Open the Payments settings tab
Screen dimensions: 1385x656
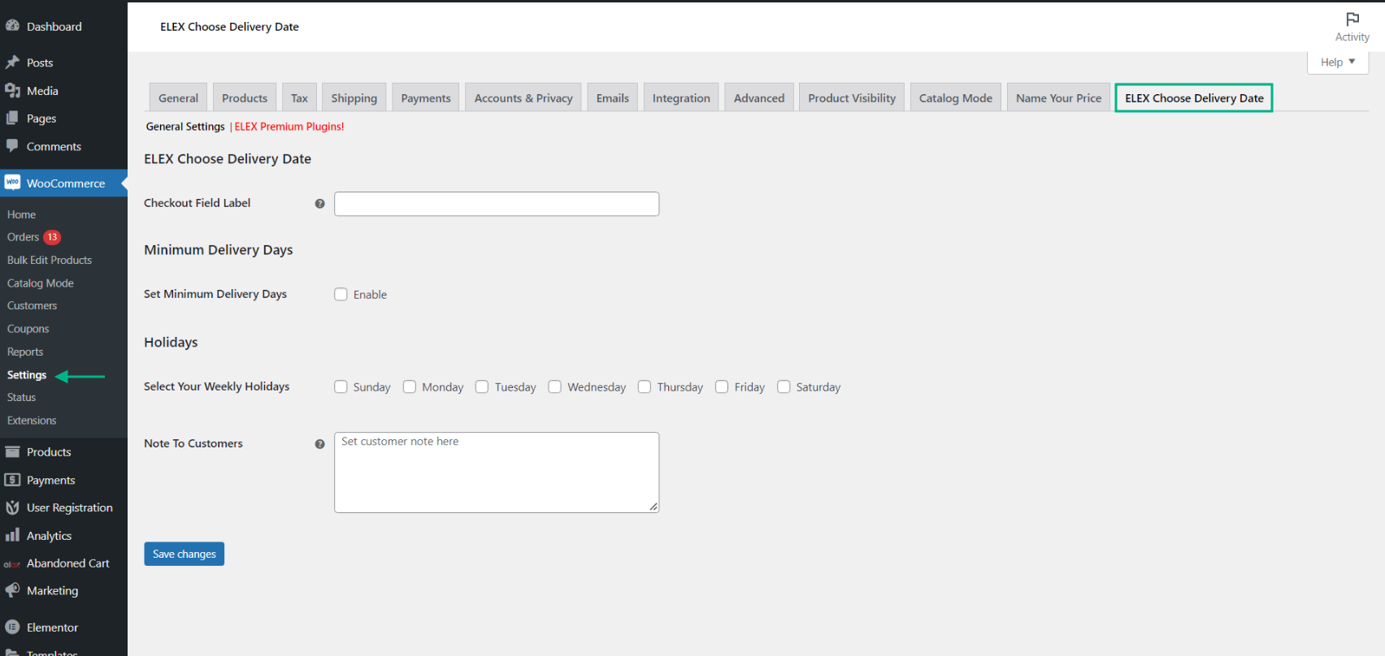tap(426, 97)
